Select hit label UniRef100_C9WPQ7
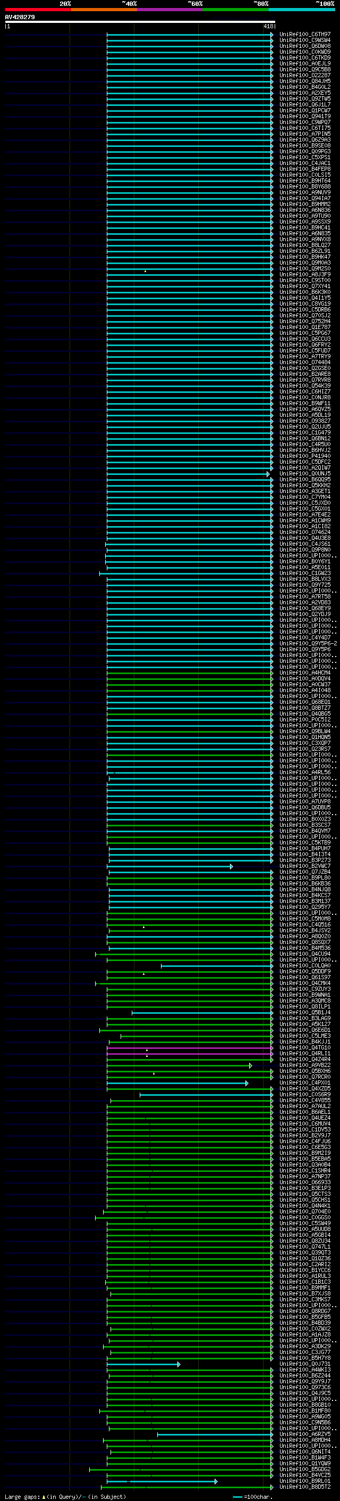Screen dimensions: 340x1501 coord(304,122)
